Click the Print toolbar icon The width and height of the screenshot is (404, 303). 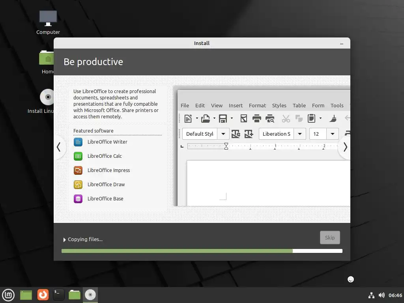[256, 118]
